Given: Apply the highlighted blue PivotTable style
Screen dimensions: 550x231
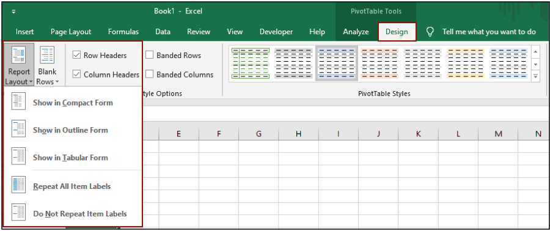Looking at the screenshot, I should point(336,64).
